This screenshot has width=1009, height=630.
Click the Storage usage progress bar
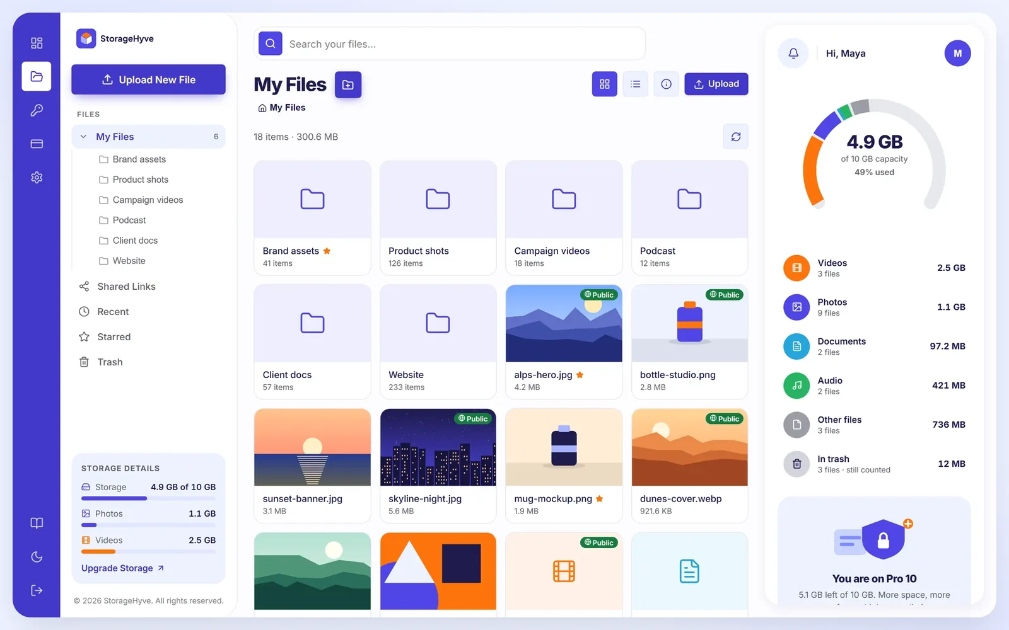[x=148, y=498]
